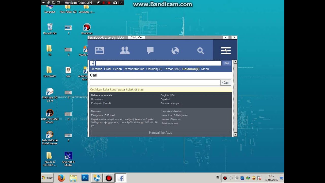
Task: Click Keluar (Elyando) logout link
Action: pyautogui.click(x=171, y=119)
